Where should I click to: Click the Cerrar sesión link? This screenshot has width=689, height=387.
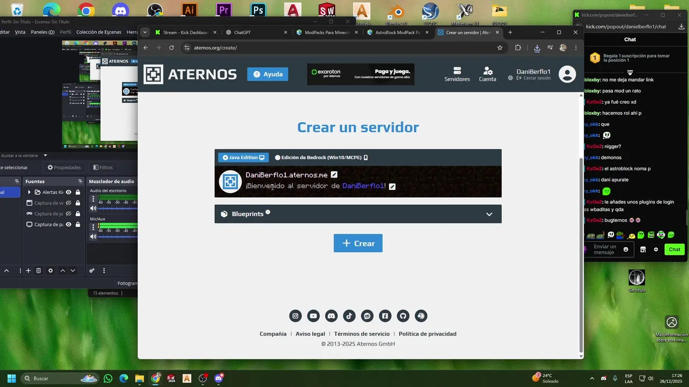[x=533, y=78]
